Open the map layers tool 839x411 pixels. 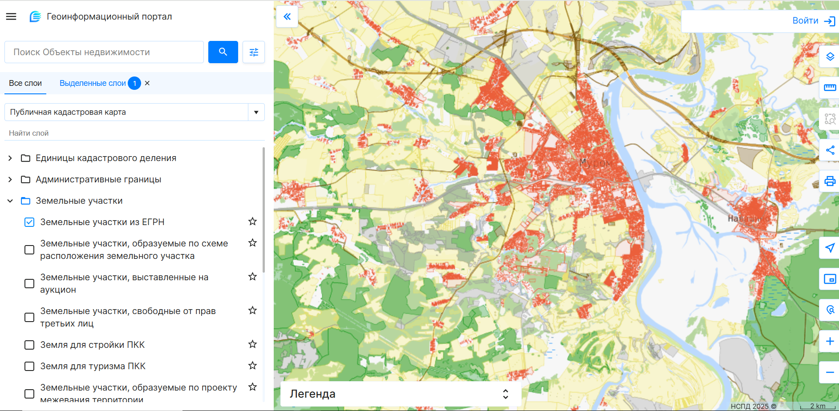pyautogui.click(x=830, y=56)
